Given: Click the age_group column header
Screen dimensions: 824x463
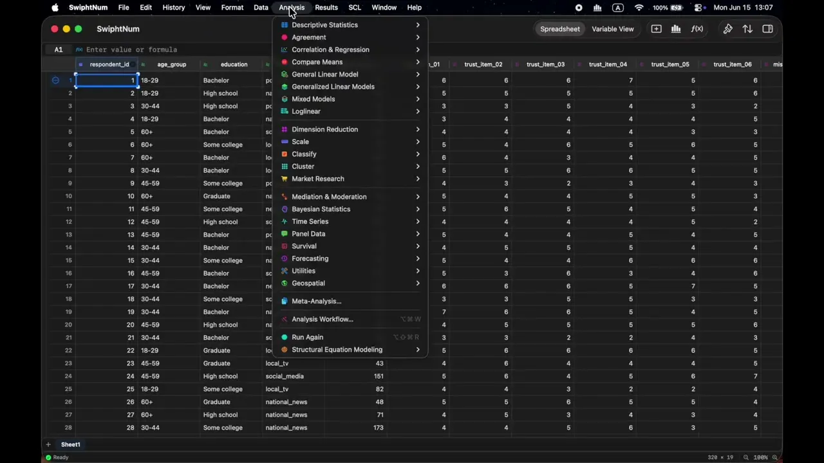Looking at the screenshot, I should (169, 64).
